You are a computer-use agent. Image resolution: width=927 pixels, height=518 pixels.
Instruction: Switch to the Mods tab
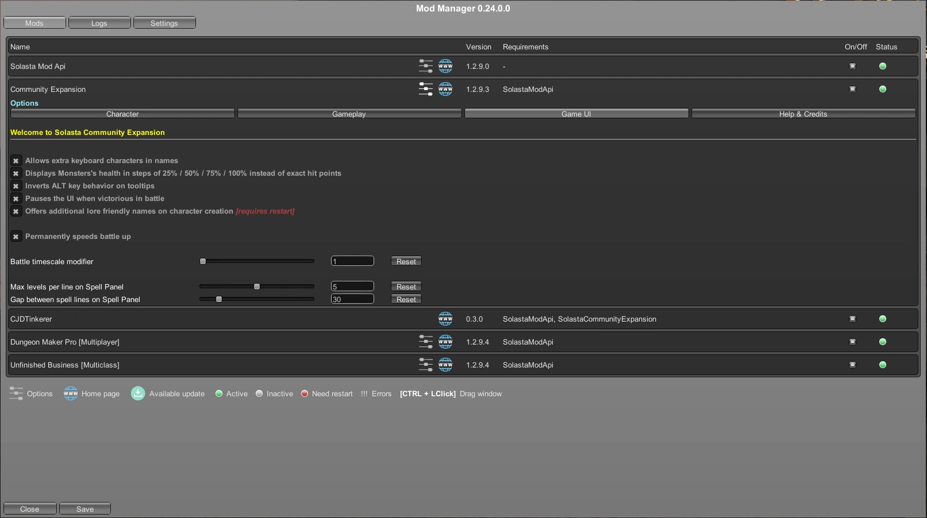click(34, 23)
